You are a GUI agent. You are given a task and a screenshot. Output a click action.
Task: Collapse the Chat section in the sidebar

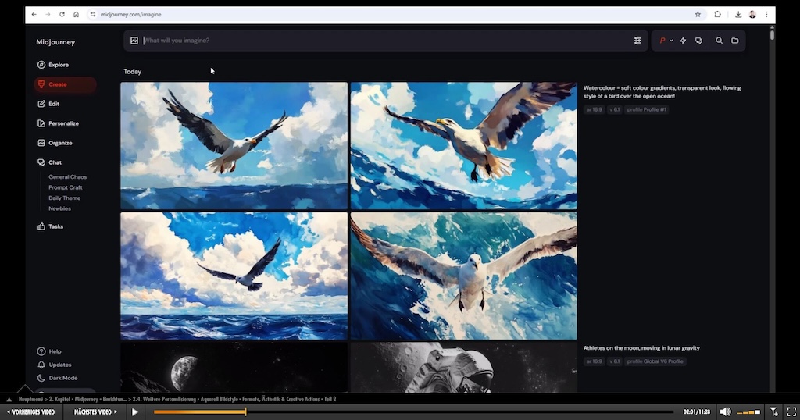point(55,162)
